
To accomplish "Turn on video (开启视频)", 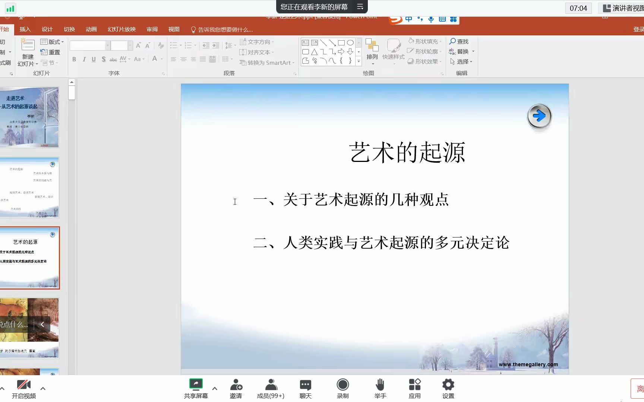I will point(24,389).
